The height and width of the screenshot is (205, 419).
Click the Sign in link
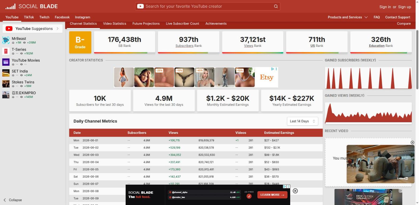click(x=385, y=7)
